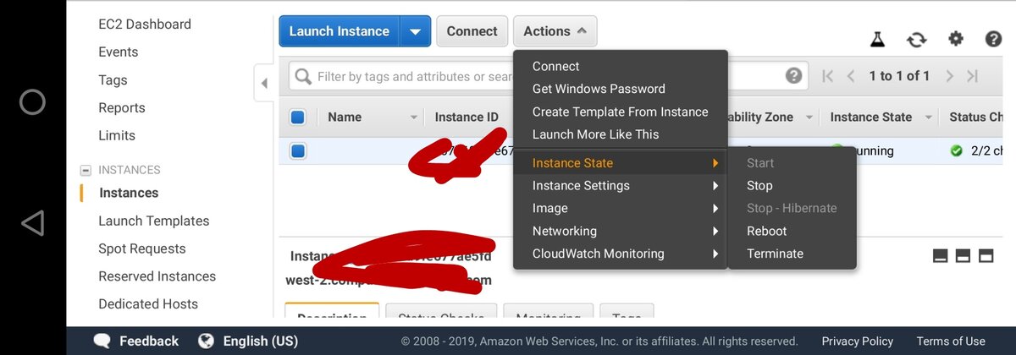Toggle the select-all instances checkbox
1016x355 pixels.
coord(297,117)
